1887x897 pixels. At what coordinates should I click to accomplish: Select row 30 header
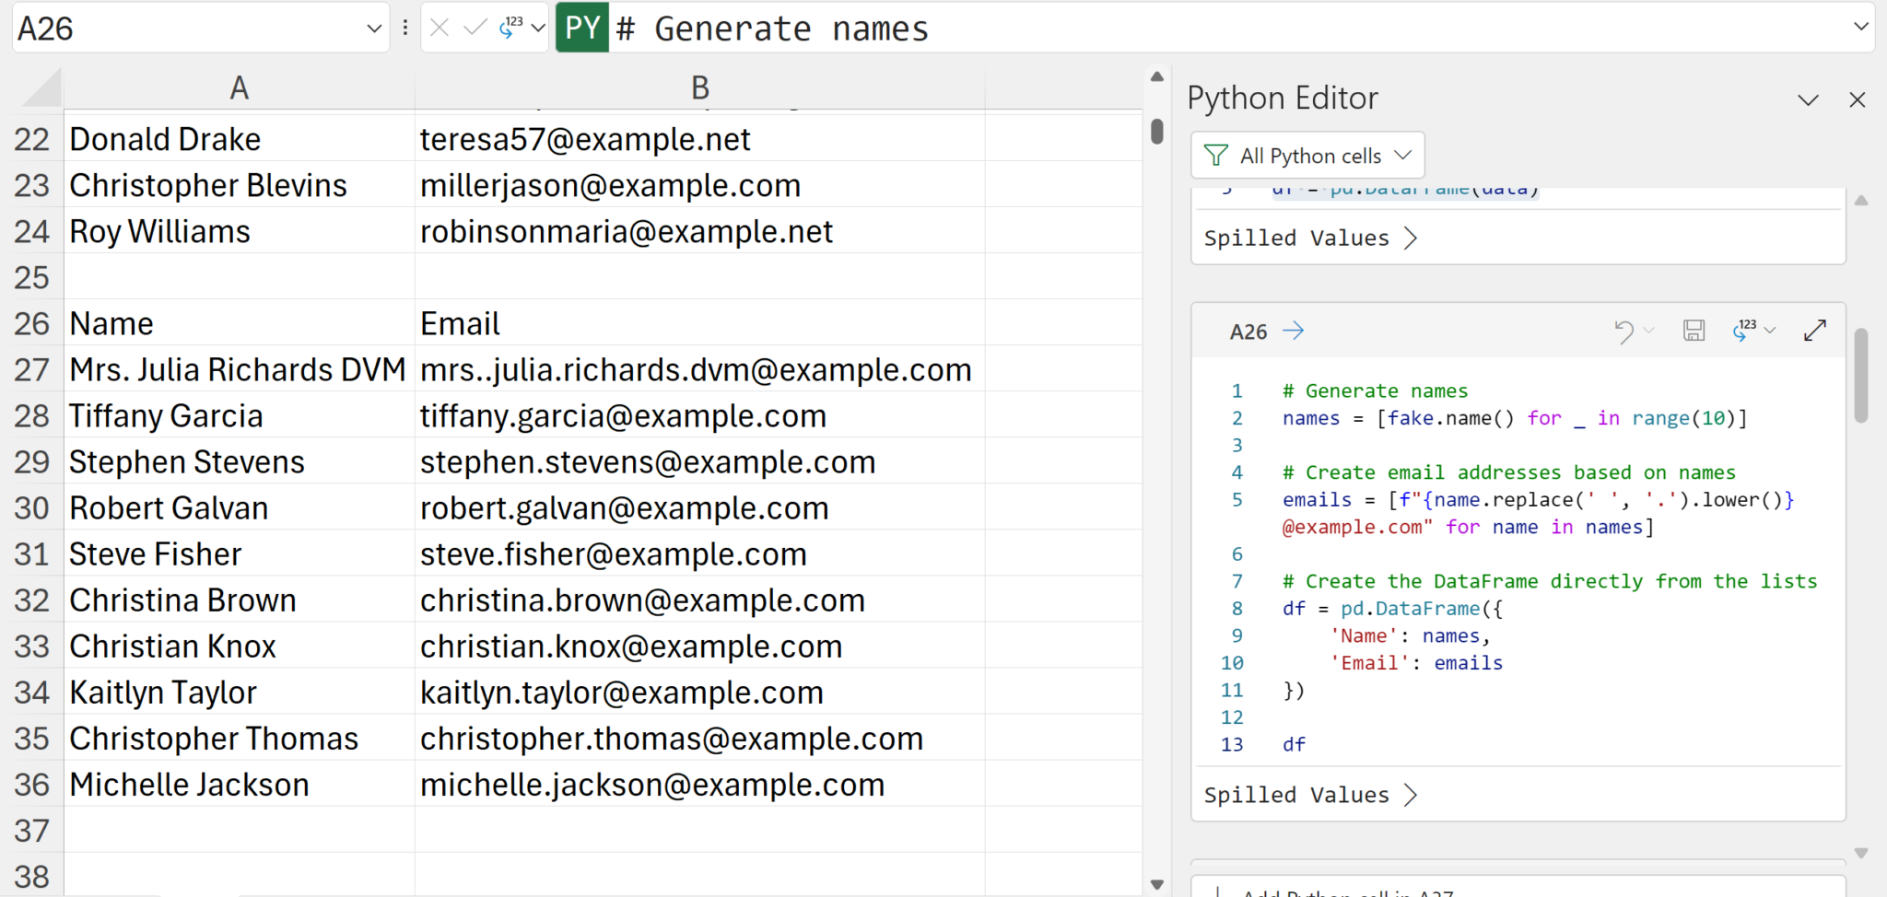31,508
